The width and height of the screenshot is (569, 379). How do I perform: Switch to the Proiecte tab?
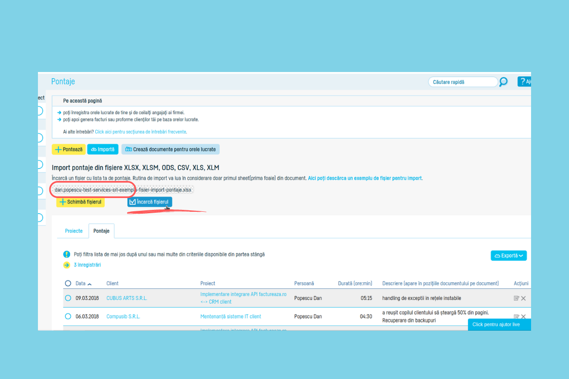[x=73, y=231]
